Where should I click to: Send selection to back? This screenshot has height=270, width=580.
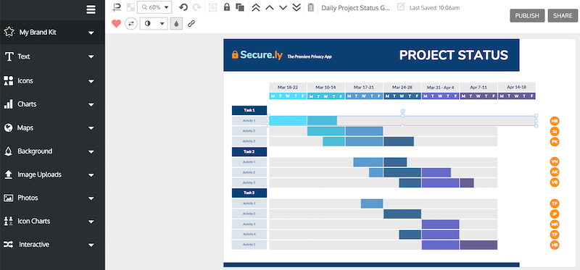pos(297,7)
